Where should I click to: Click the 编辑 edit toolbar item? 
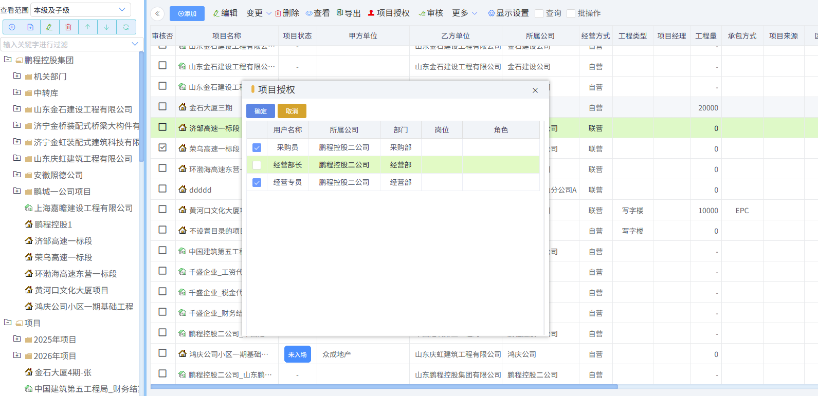click(225, 13)
